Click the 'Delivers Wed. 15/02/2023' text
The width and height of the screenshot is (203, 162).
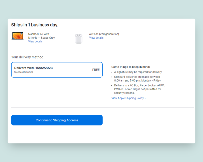(33, 68)
